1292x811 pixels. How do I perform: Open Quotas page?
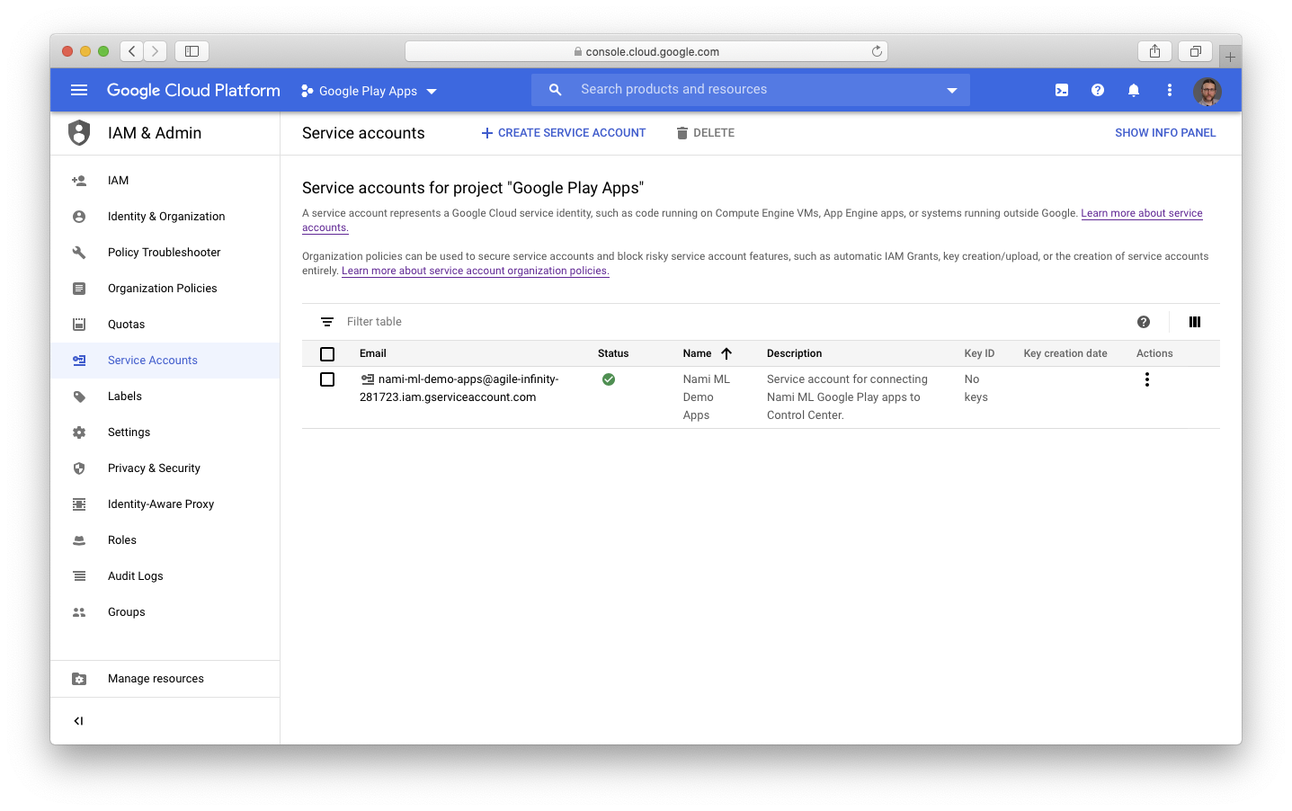tap(165, 325)
